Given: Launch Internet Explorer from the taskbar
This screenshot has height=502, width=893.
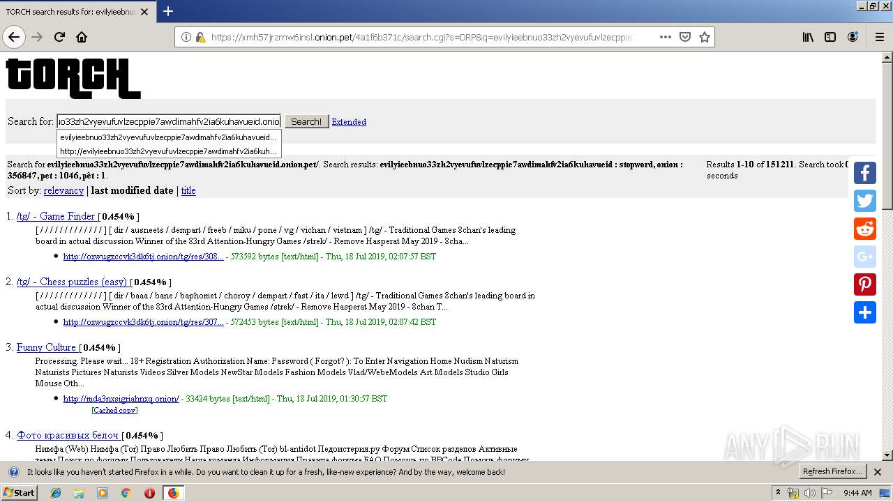Looking at the screenshot, I should click(56, 493).
